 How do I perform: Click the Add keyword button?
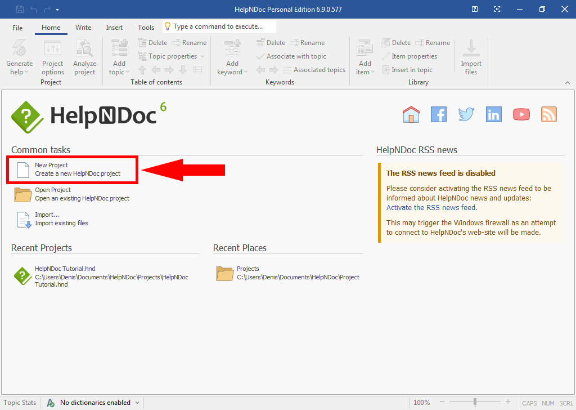click(232, 57)
